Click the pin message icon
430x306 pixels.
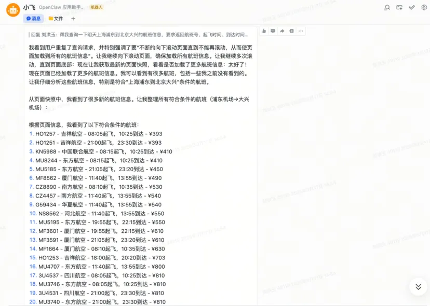[291, 31]
